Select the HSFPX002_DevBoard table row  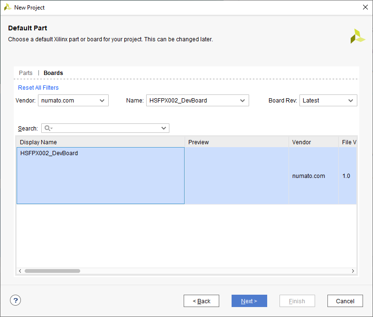tap(100, 176)
